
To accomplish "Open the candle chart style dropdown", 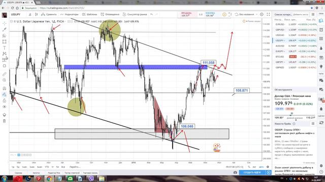I will click(37, 15).
